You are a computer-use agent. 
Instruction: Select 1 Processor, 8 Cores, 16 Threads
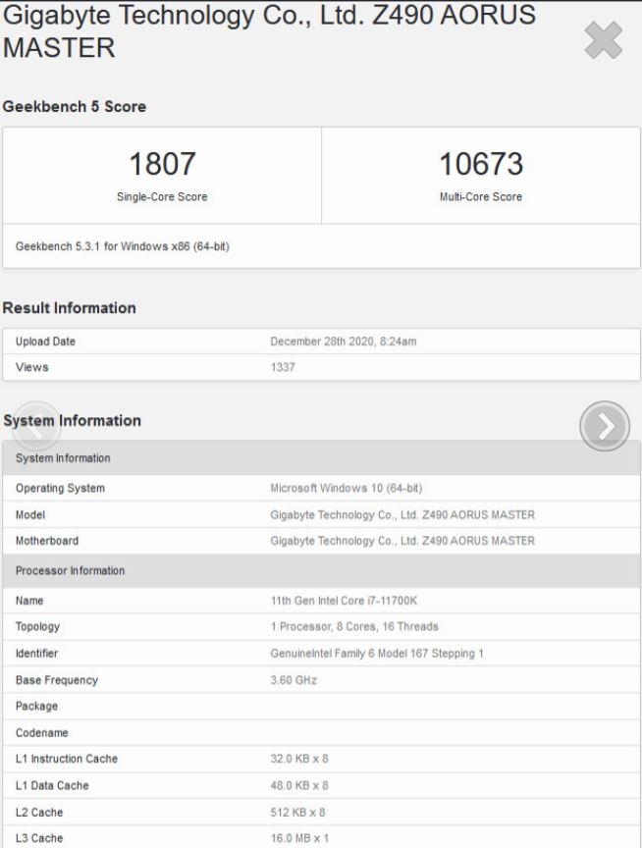(x=354, y=627)
